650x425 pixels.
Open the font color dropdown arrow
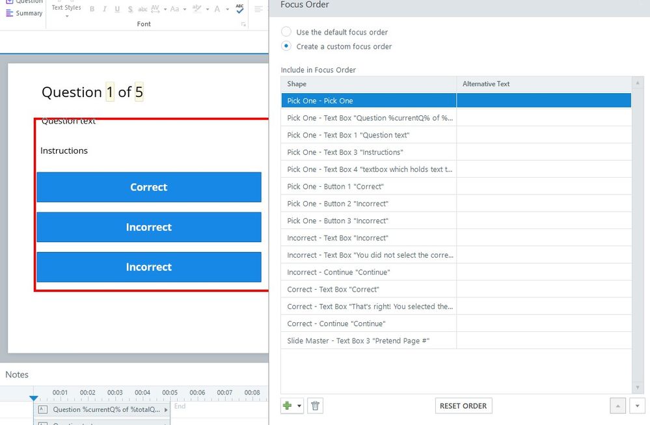[x=227, y=9]
